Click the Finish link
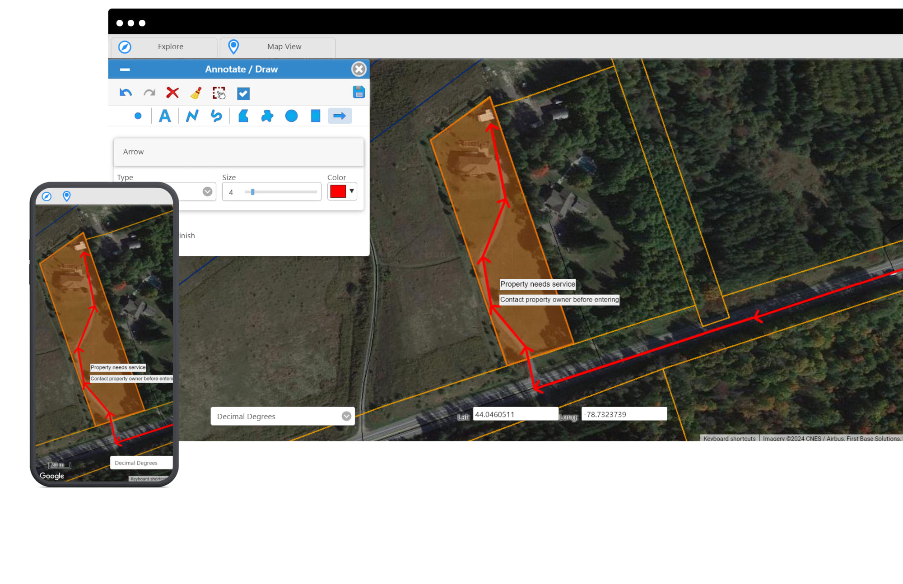The width and height of the screenshot is (903, 584). [186, 236]
